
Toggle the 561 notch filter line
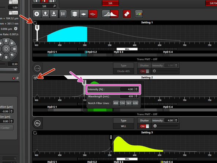[x=129, y=103]
